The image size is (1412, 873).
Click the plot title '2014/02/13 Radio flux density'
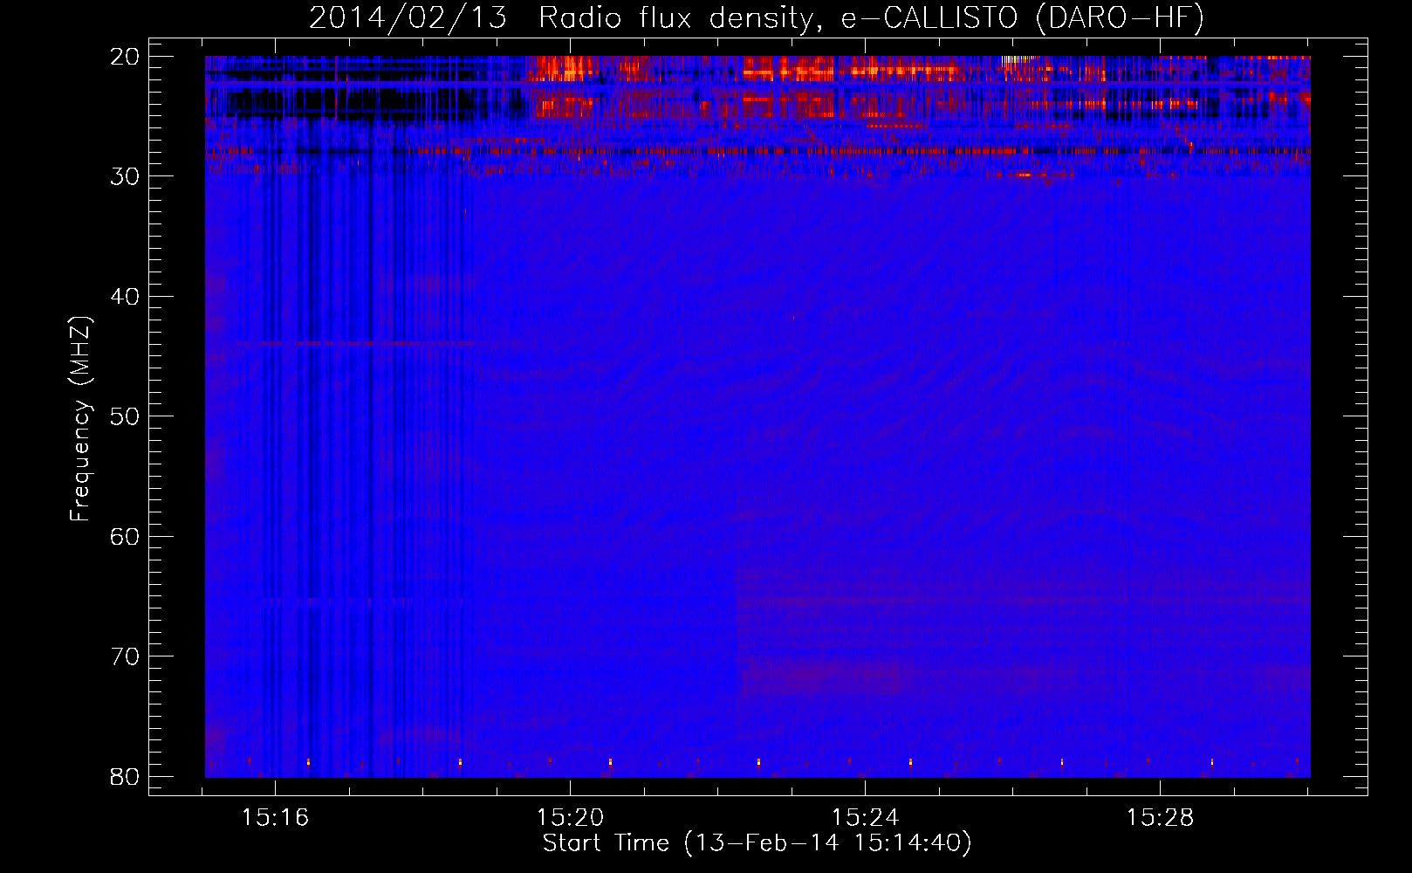coord(757,17)
